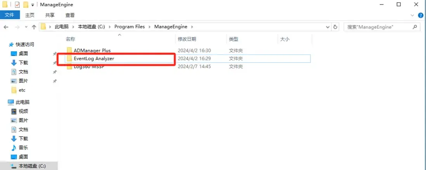Click the pin icon beside 文档
The image size is (426, 170).
pos(54,72)
